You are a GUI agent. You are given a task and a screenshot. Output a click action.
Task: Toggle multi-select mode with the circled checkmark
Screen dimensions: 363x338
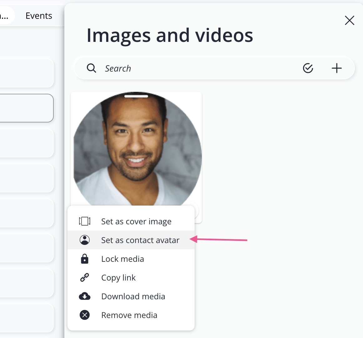point(308,68)
